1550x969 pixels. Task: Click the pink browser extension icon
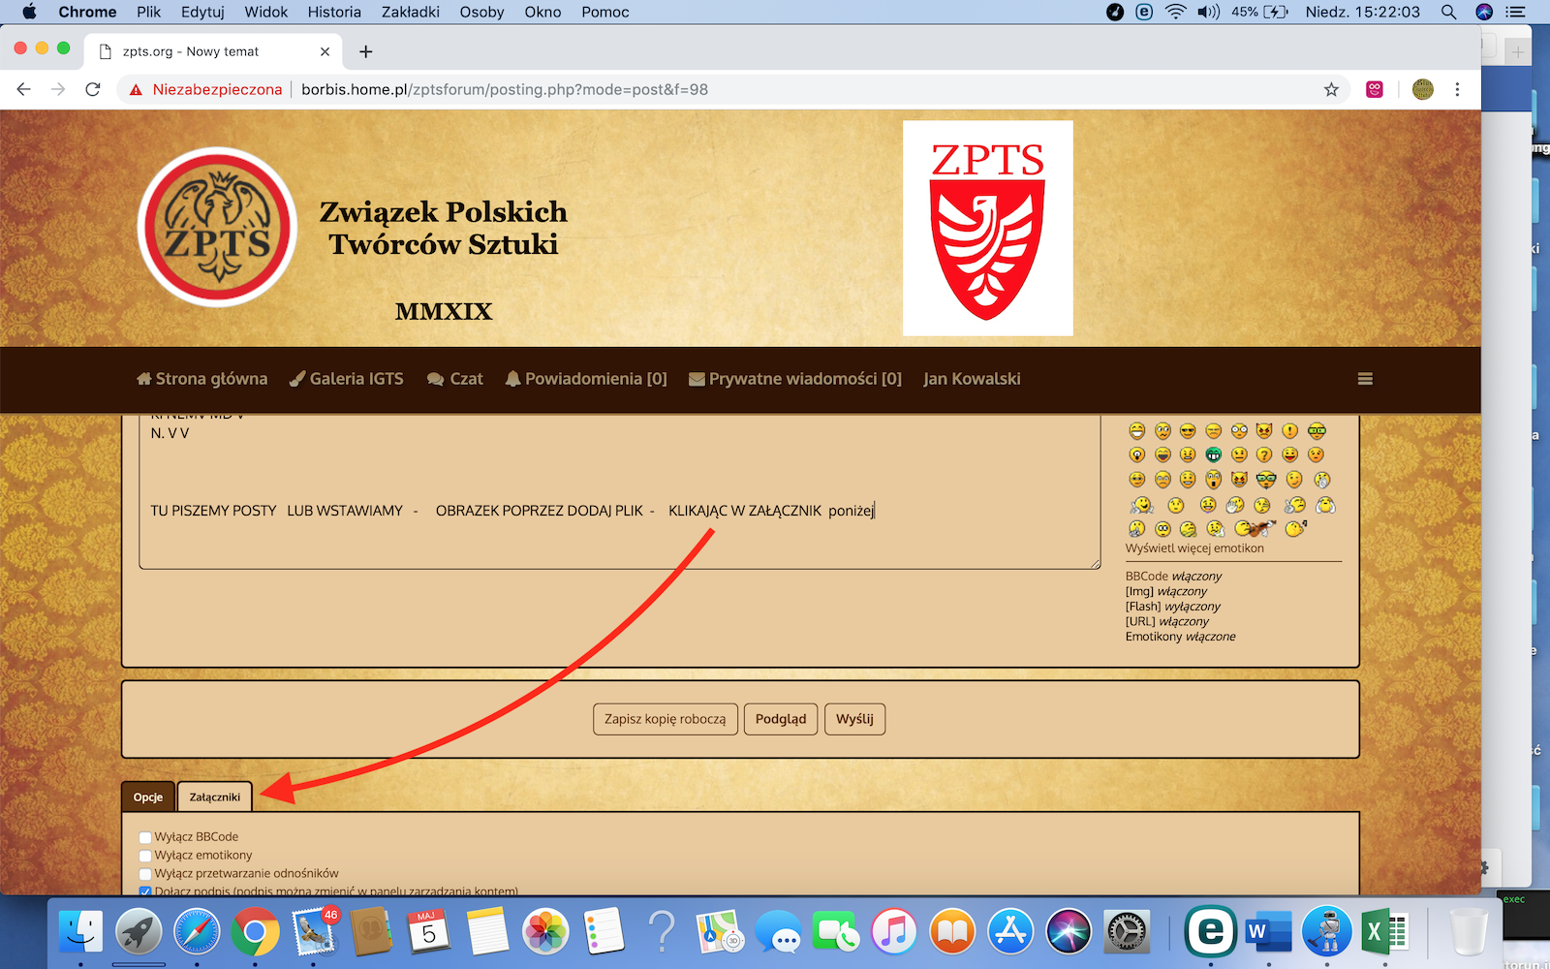(x=1375, y=89)
